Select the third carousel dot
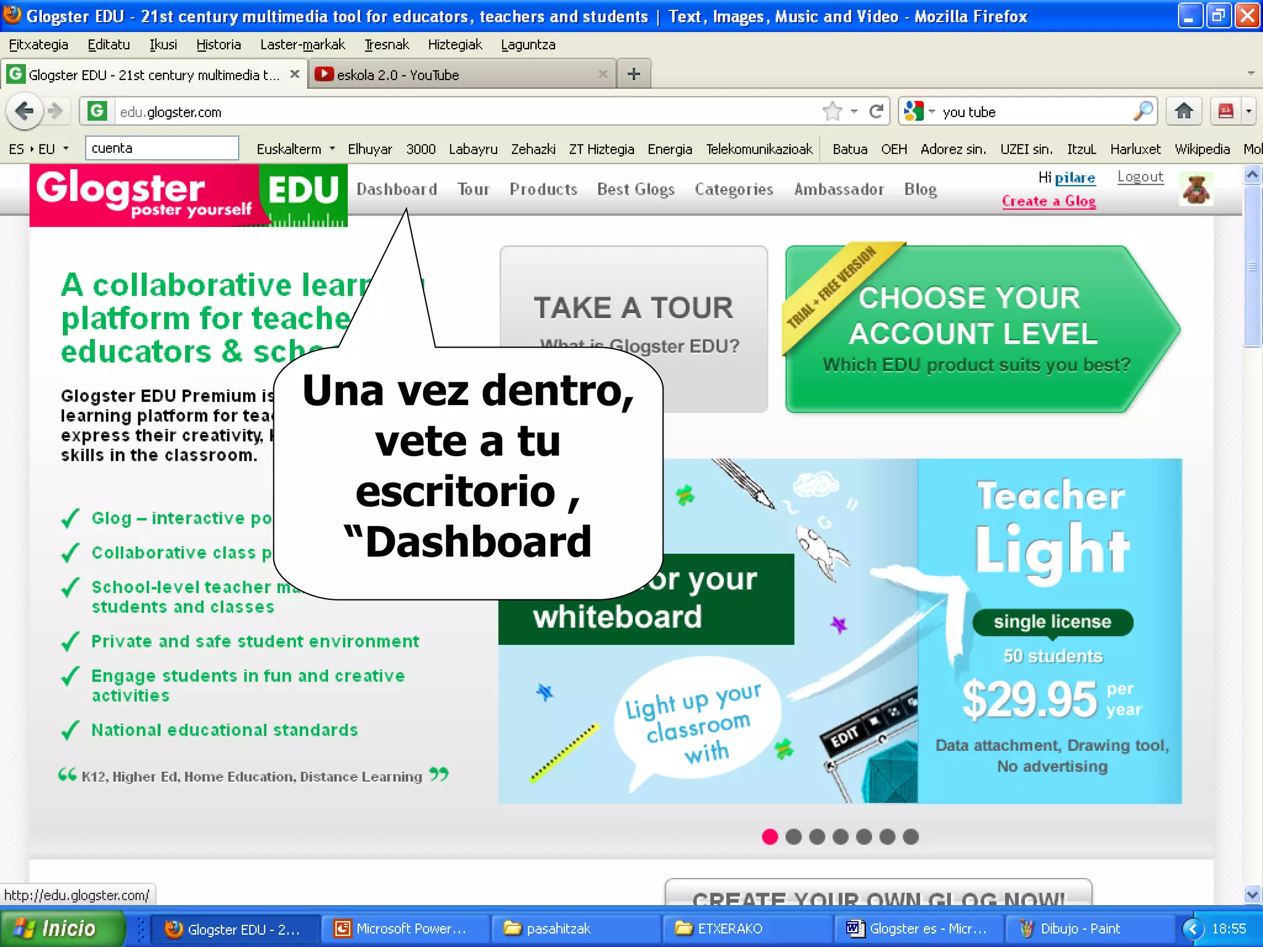 click(817, 837)
